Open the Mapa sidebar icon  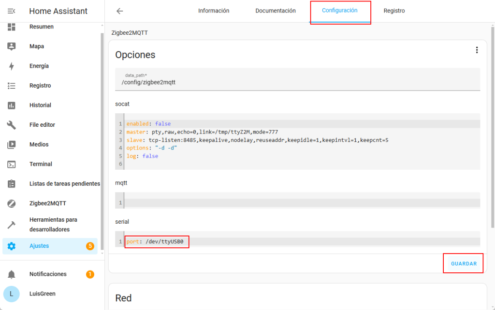tap(12, 46)
